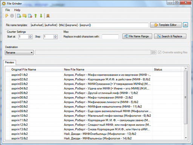This screenshot has width=193, height=145.
Task: Click the Add Folder toolbar icon
Action: 25,16
